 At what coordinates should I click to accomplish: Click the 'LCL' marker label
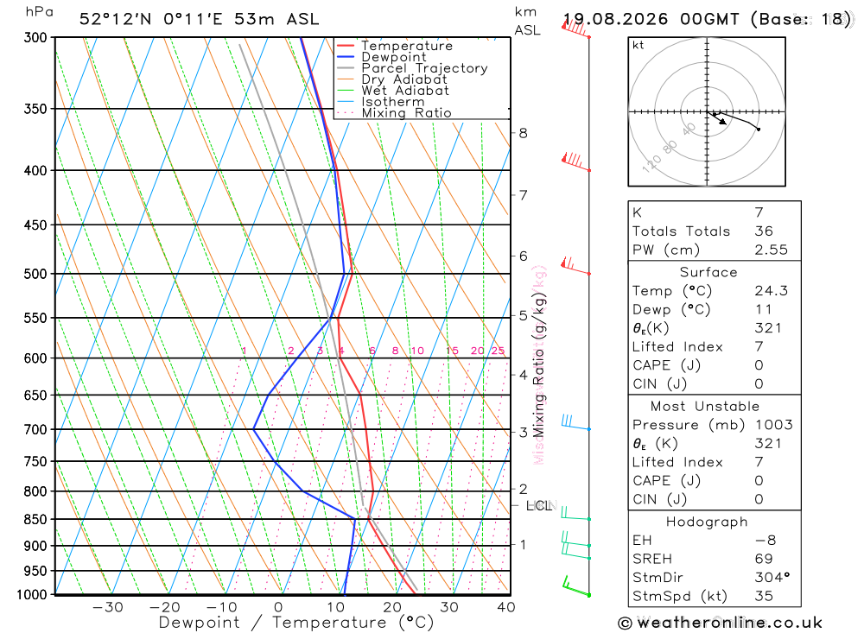pyautogui.click(x=539, y=506)
